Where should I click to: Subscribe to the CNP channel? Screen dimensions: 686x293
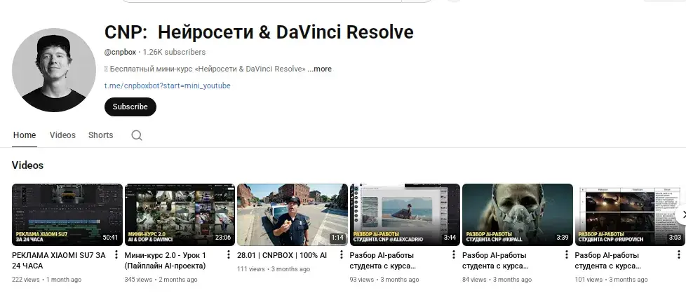(x=130, y=107)
